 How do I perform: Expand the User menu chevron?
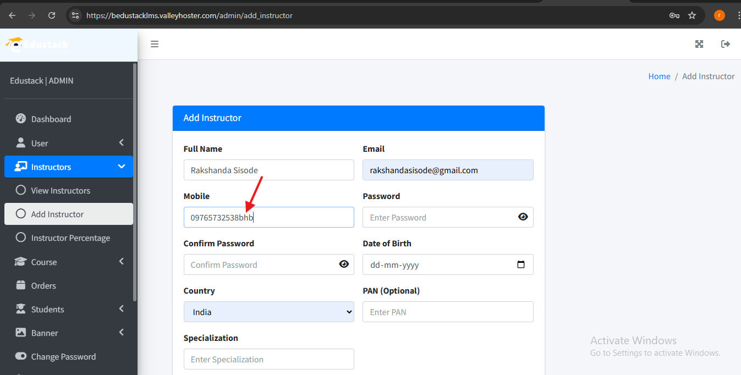tap(122, 143)
